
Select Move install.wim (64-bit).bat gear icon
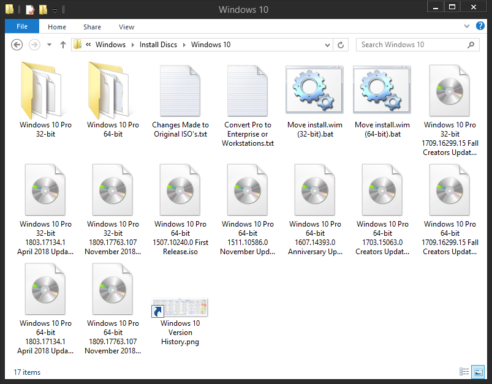[382, 89]
